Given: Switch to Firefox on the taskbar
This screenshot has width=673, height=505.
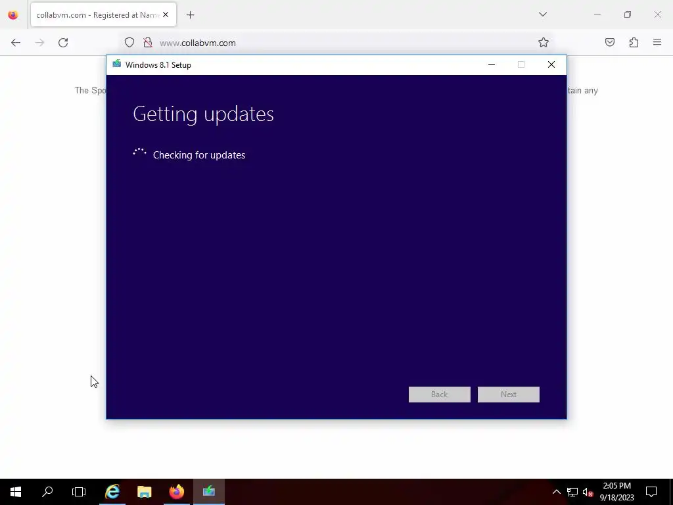Looking at the screenshot, I should click(177, 492).
